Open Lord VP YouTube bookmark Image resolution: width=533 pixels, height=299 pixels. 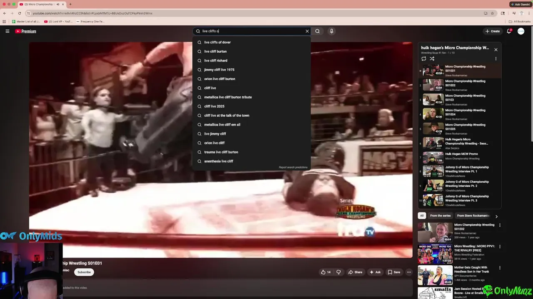[58, 22]
